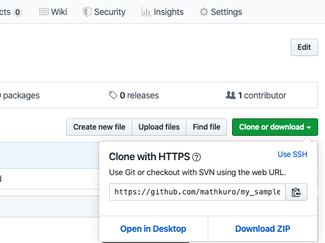Viewport: 325px width, 243px height.
Task: Select the HTTPS clone URL field
Action: click(197, 192)
